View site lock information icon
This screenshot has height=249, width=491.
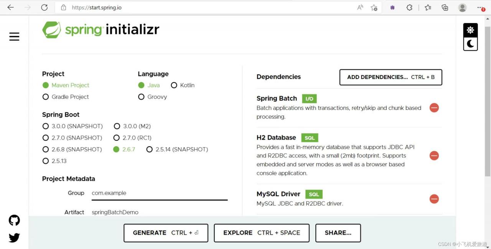(x=63, y=7)
